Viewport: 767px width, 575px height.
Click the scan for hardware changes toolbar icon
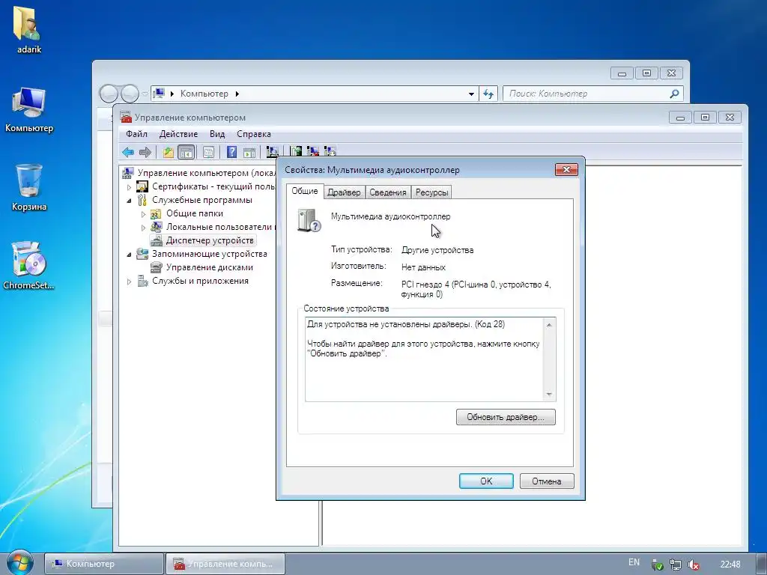[273, 152]
